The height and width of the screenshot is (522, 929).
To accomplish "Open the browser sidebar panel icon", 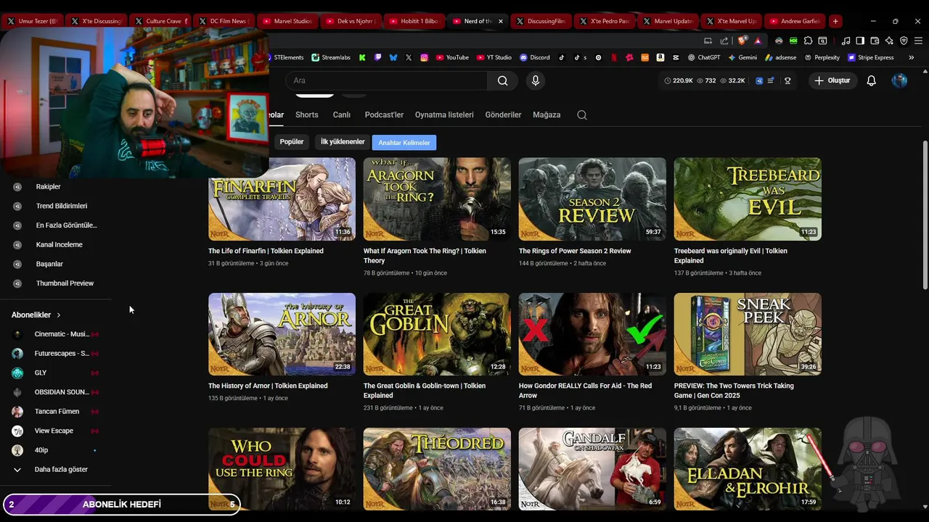I will (x=860, y=41).
